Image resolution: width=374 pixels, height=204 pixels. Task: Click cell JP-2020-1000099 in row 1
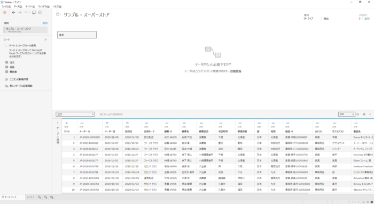89,137
